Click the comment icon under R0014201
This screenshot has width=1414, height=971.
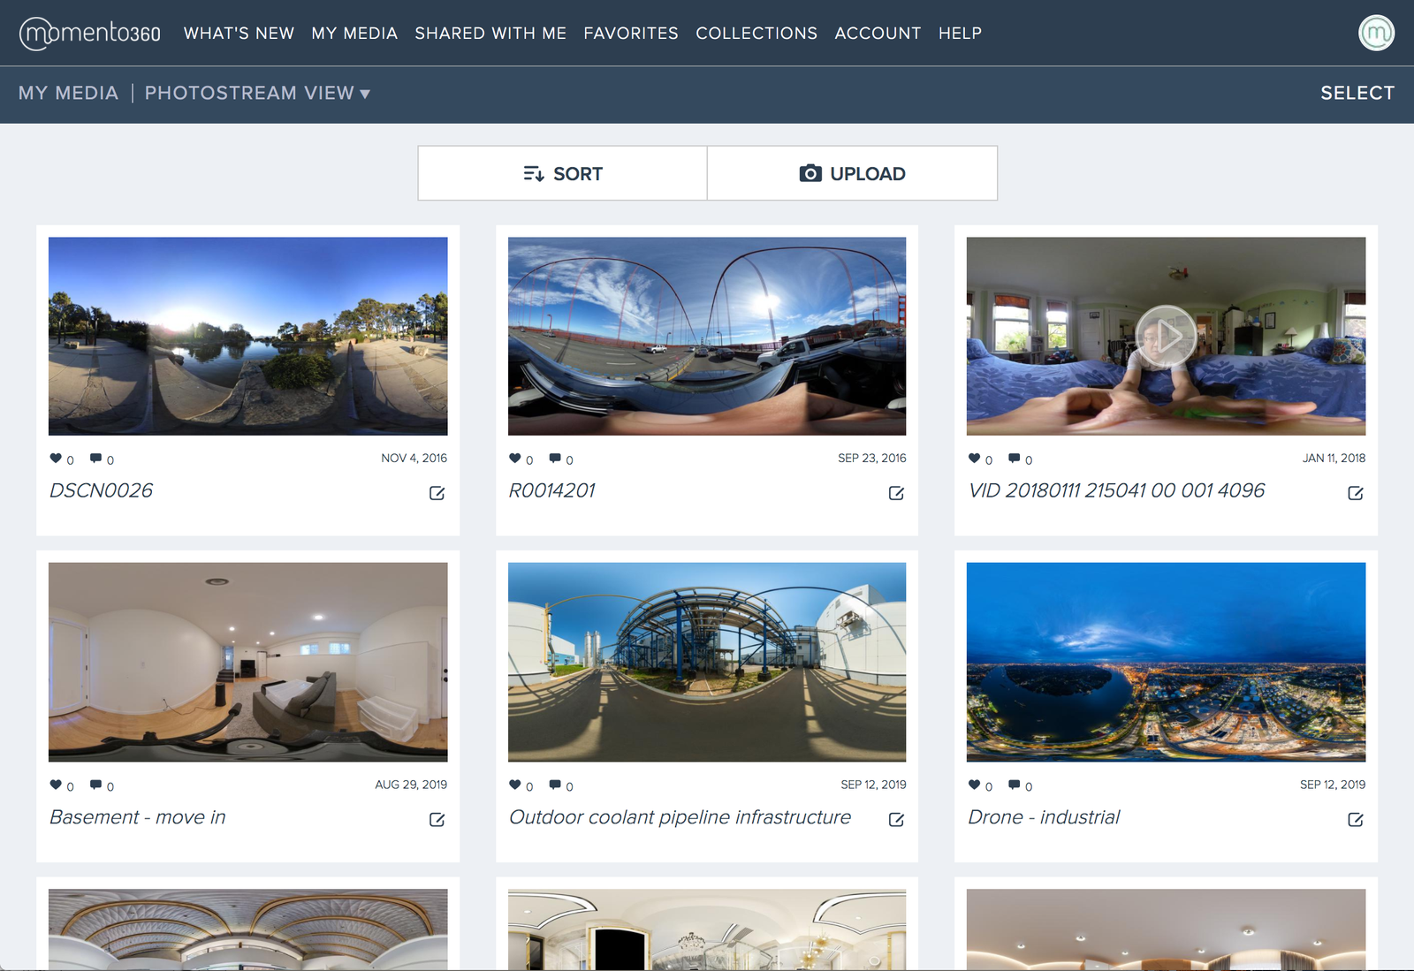point(555,459)
